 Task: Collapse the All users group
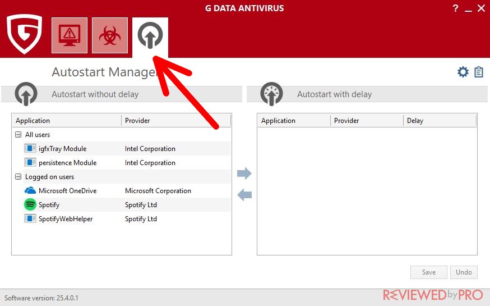click(18, 135)
